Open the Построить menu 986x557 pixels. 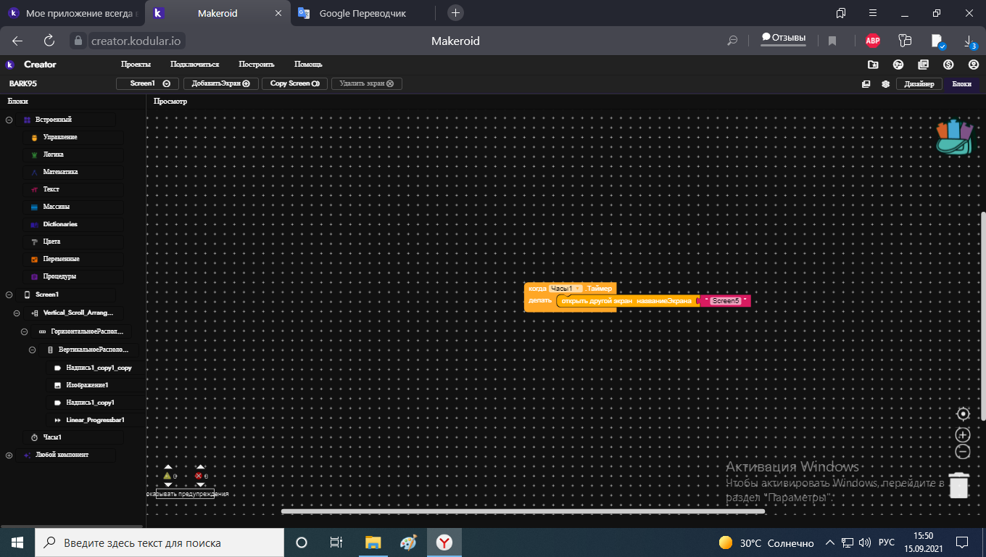tap(257, 65)
